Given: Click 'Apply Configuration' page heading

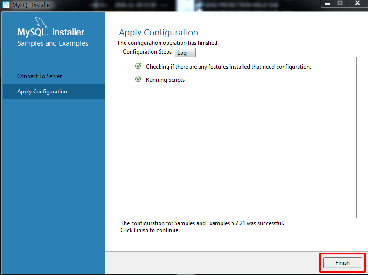Looking at the screenshot, I should [159, 32].
